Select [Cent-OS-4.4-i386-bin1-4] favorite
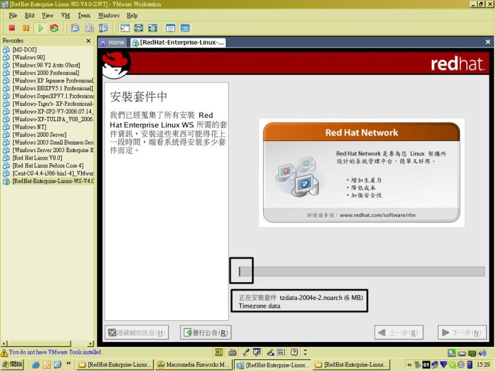Screen dimensions: 495x371 [x=48, y=173]
